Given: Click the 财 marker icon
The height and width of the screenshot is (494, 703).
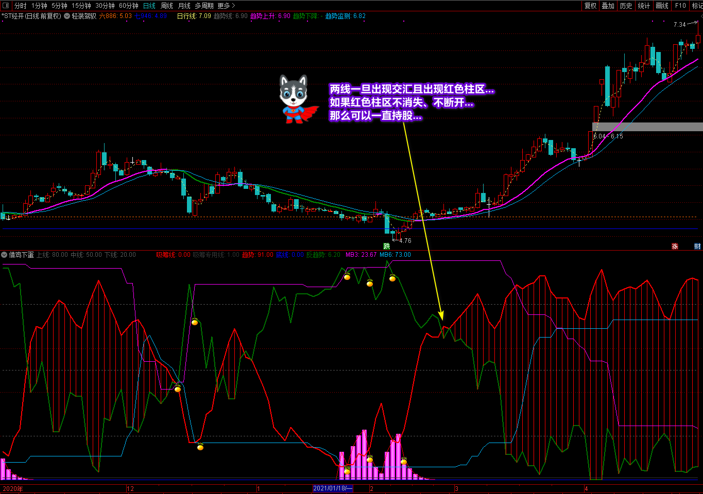Looking at the screenshot, I should (697, 246).
